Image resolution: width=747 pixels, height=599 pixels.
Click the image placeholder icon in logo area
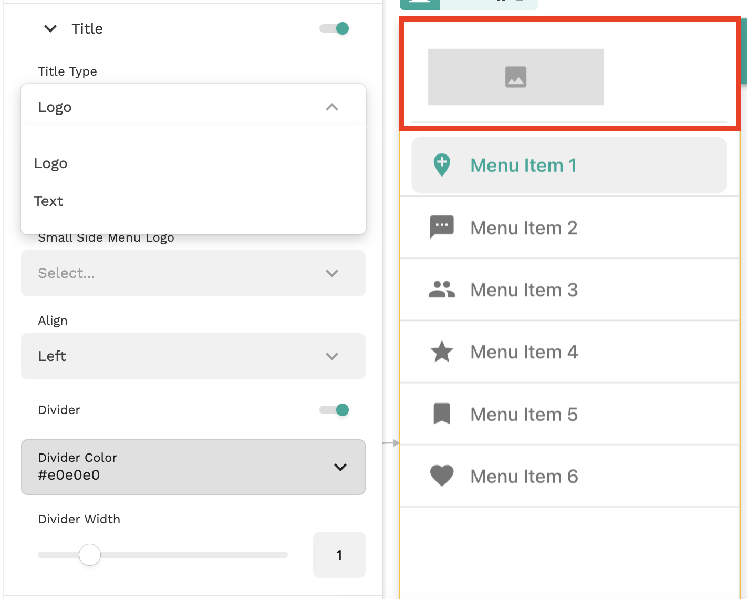(x=515, y=77)
